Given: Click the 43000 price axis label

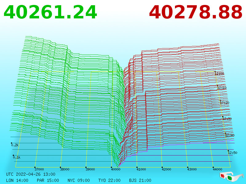Looking at the screenshot, I should coord(192,169).
